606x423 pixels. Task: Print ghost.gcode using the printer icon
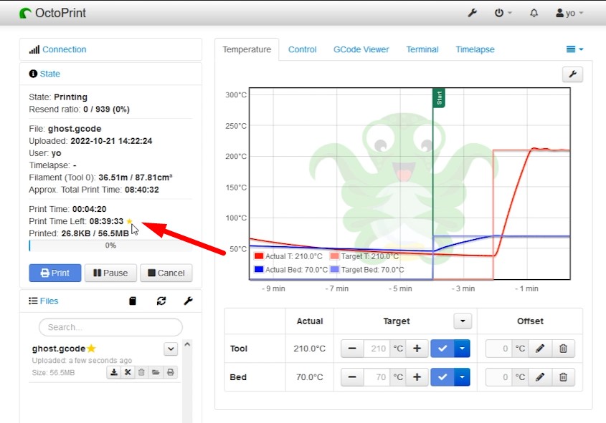click(171, 372)
